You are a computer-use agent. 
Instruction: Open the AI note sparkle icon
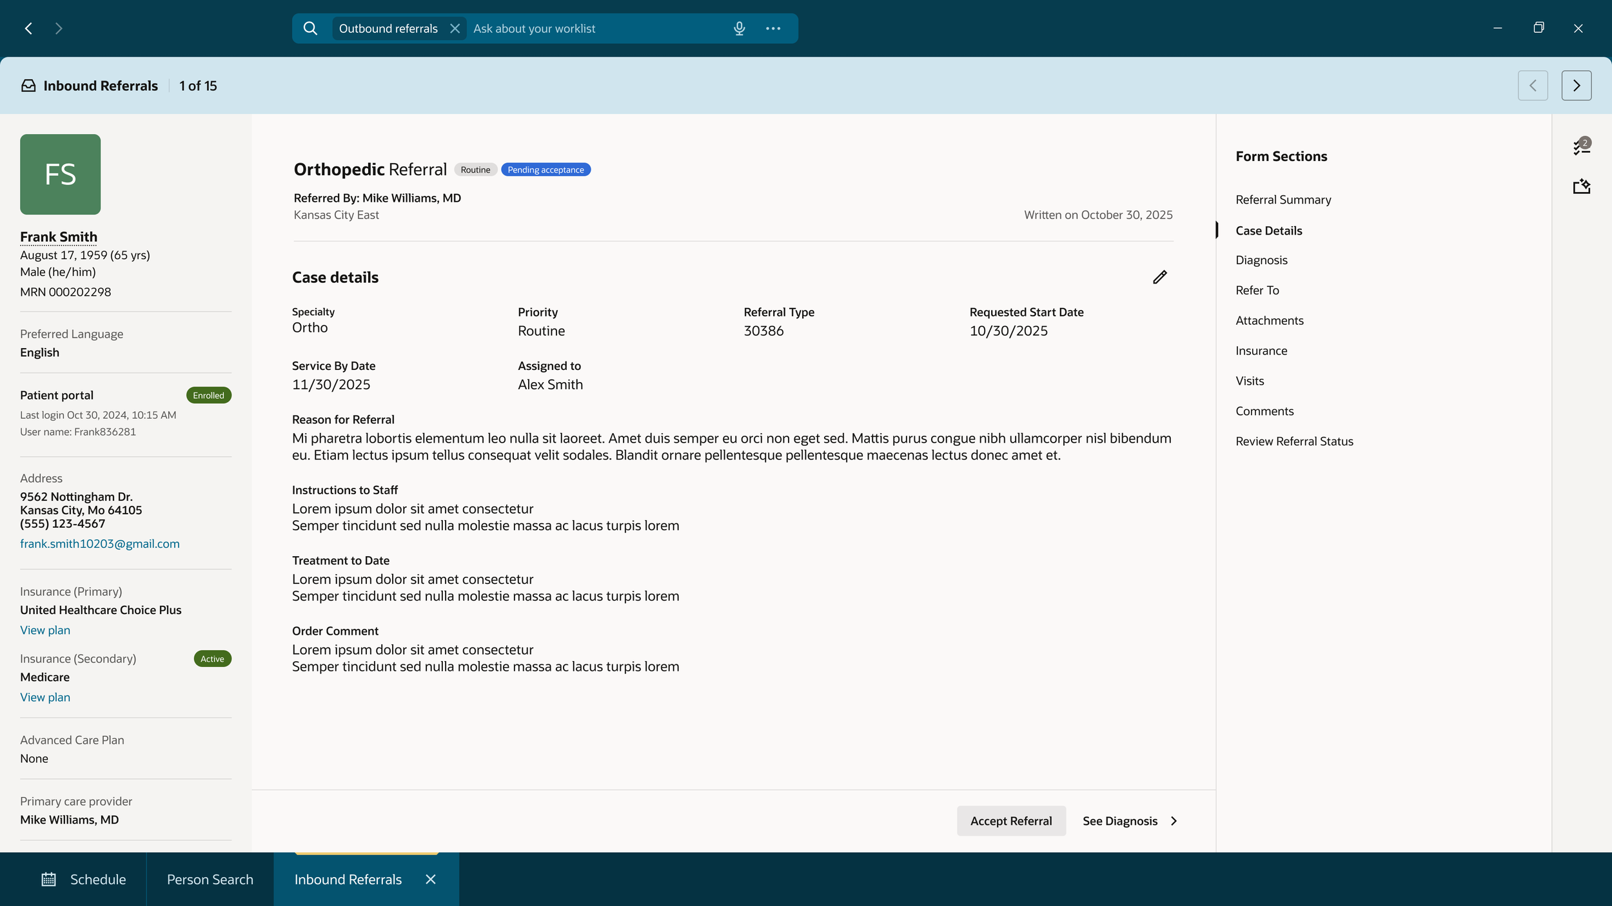tap(1581, 186)
